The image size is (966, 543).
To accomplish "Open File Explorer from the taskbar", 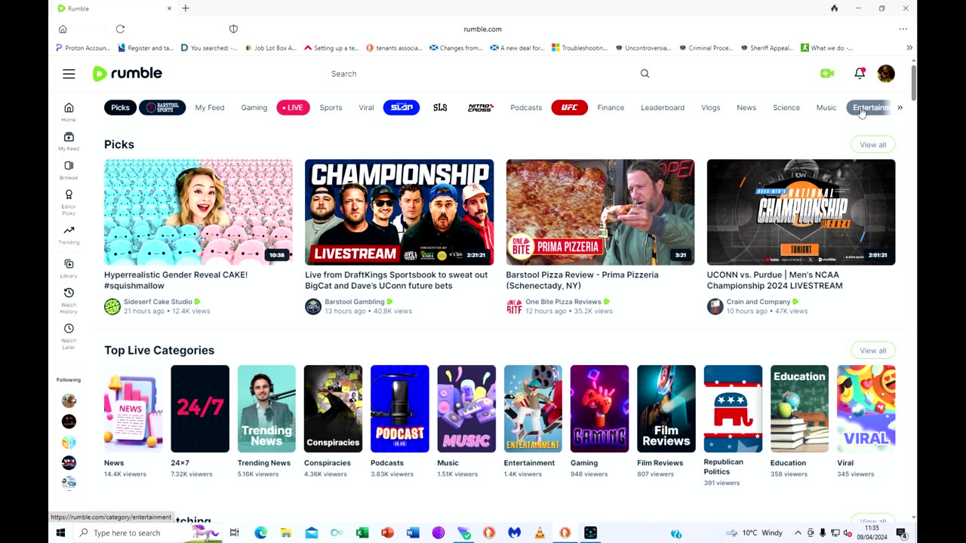I will (x=286, y=532).
